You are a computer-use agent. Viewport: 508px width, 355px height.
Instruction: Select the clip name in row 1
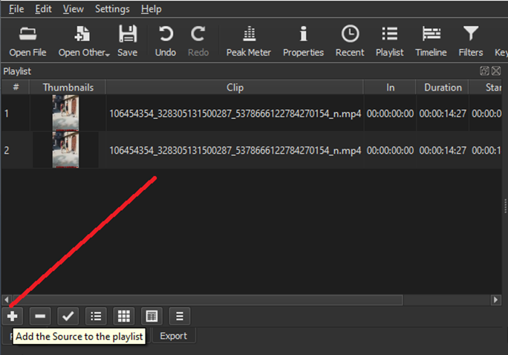235,114
